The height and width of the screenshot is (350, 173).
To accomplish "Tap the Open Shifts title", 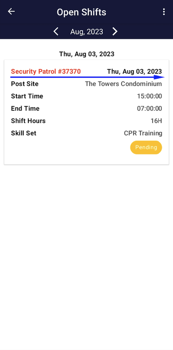I will (x=81, y=12).
